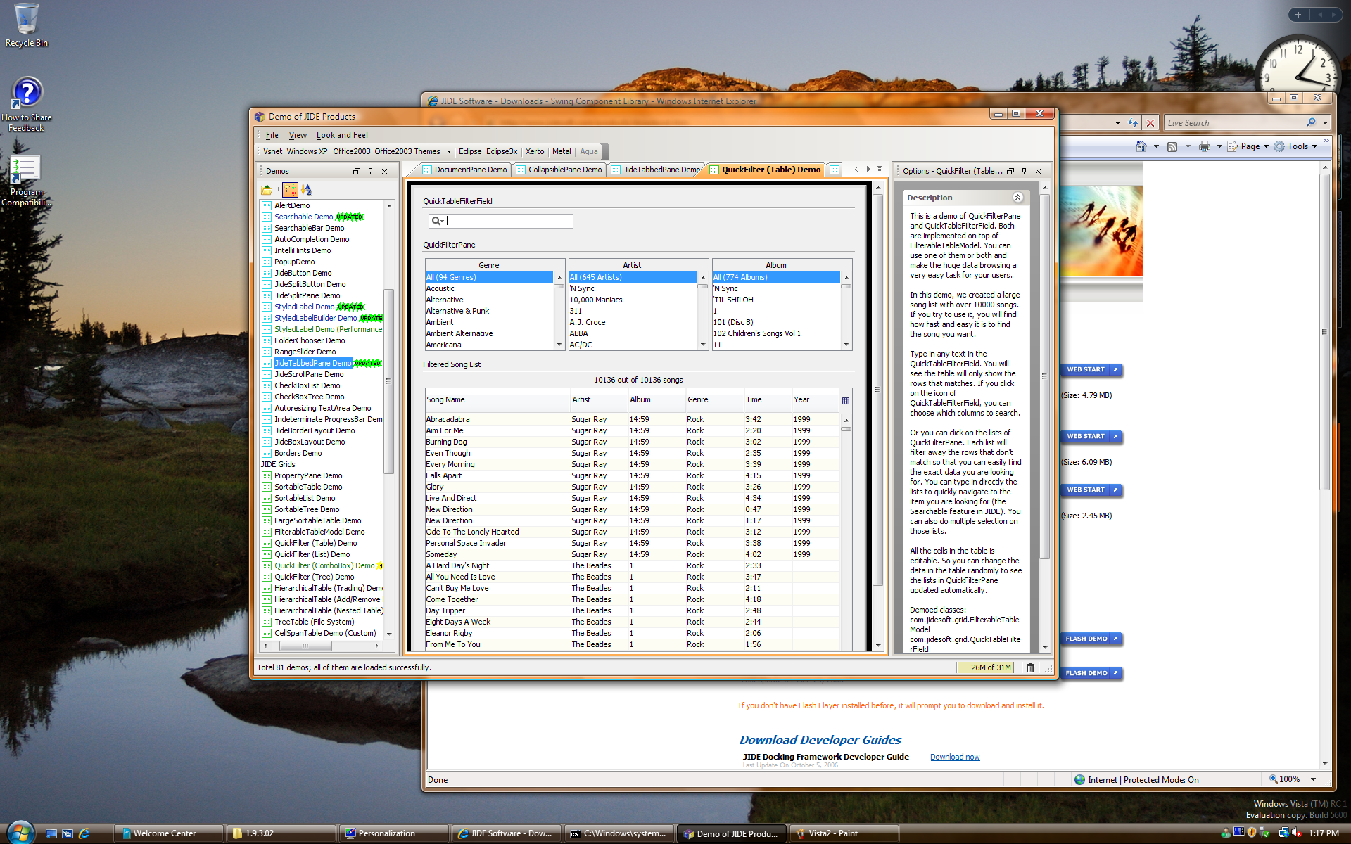Open the Tools menu dropdown in Internet Explorer
The height and width of the screenshot is (844, 1351).
pos(1296,146)
